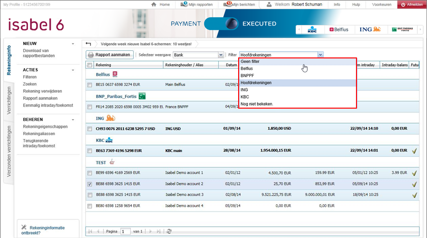The height and width of the screenshot is (238, 427).
Task: Check the Main Belfius account checkbox
Action: click(x=90, y=85)
